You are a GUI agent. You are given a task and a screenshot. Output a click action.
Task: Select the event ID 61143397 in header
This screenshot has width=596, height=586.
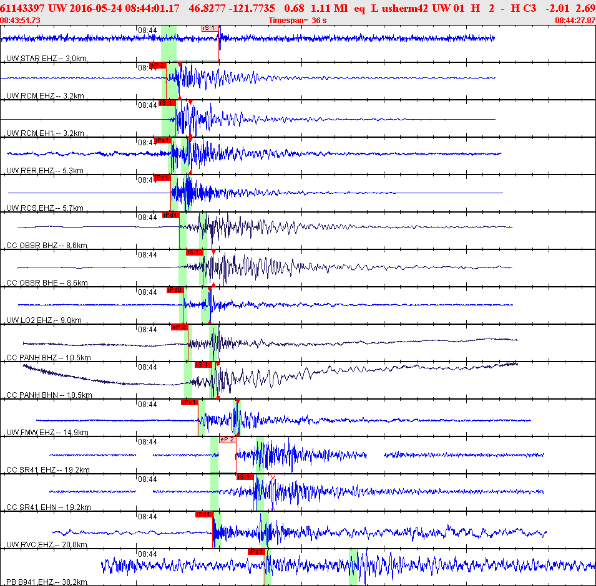(x=22, y=8)
